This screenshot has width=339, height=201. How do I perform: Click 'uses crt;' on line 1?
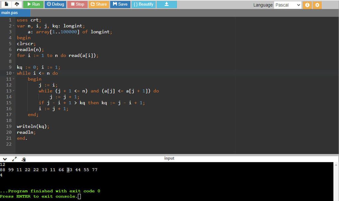tap(29, 20)
